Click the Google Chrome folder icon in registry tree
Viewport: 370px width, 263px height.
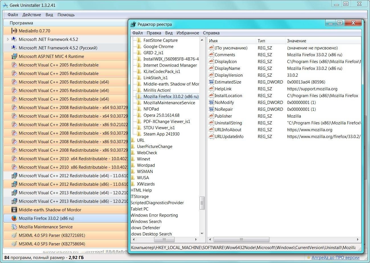139,46
